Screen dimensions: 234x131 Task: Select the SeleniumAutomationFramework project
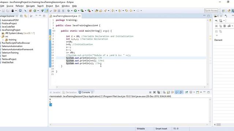click(18, 49)
